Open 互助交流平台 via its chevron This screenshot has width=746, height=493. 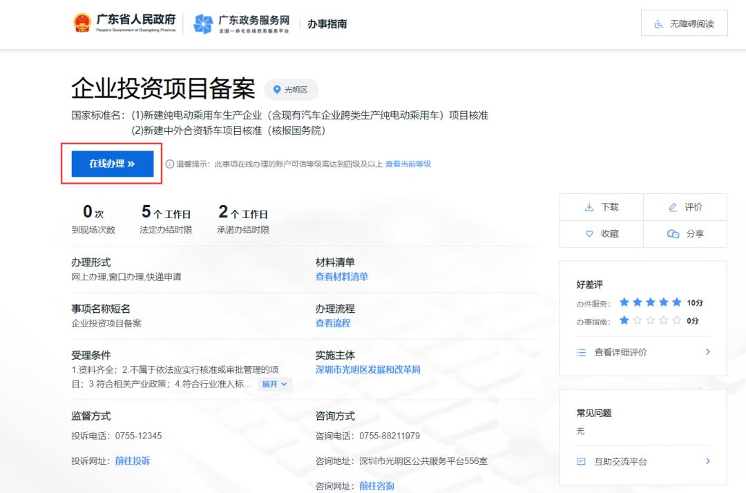707,461
